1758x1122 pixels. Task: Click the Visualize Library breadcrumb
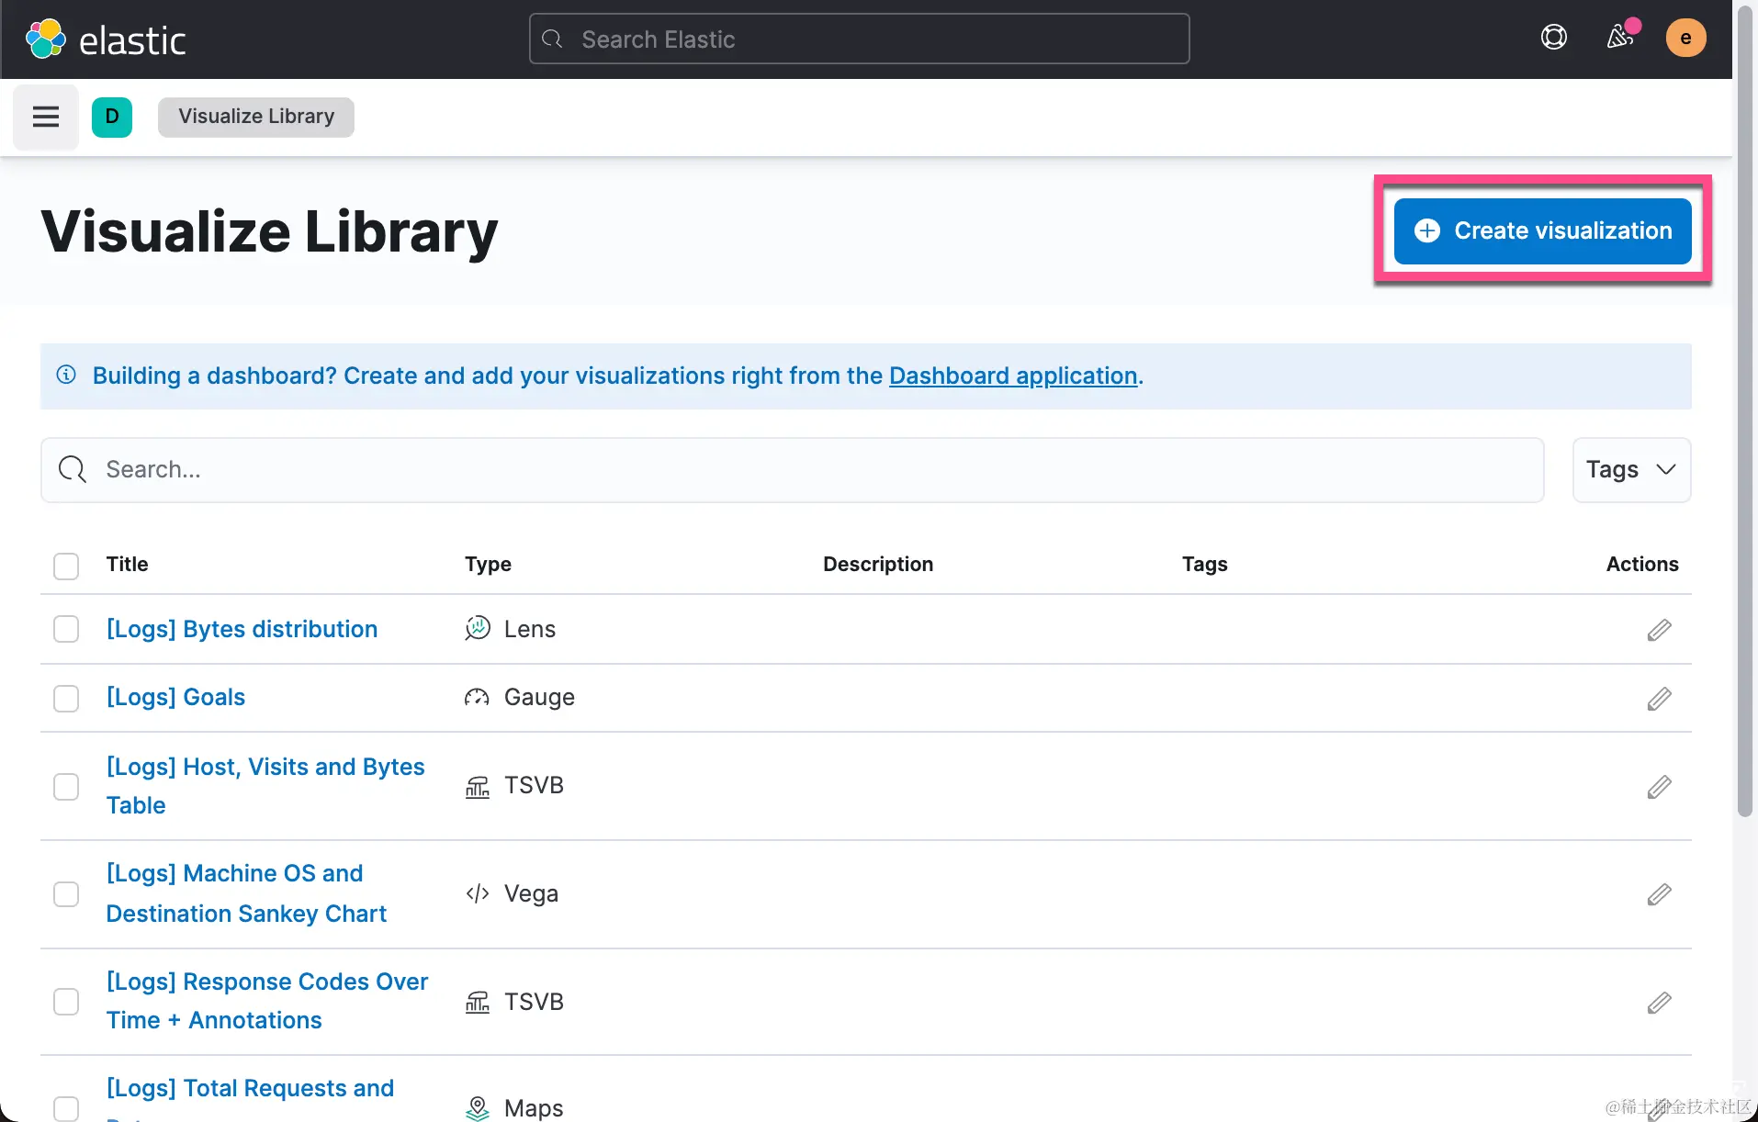(x=256, y=117)
